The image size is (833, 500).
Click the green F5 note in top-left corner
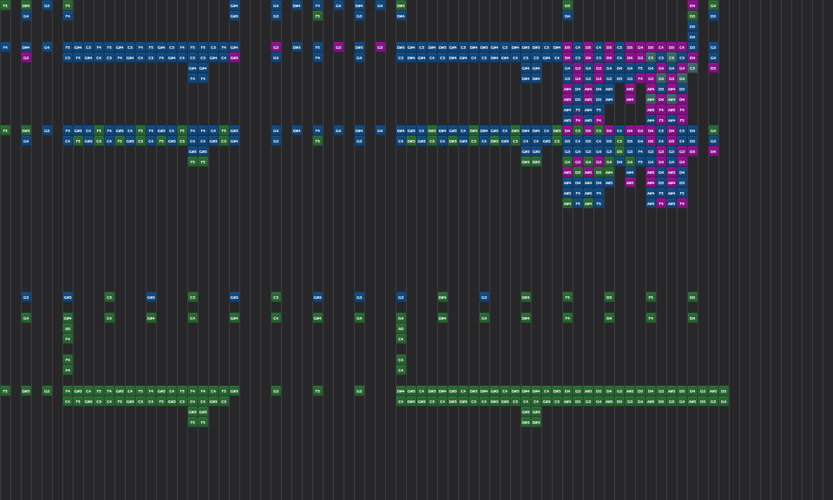5,5
